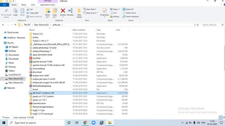Click the Paste shortcut command

pos(34,16)
